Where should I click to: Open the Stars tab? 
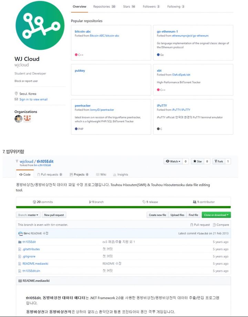tap(129, 7)
